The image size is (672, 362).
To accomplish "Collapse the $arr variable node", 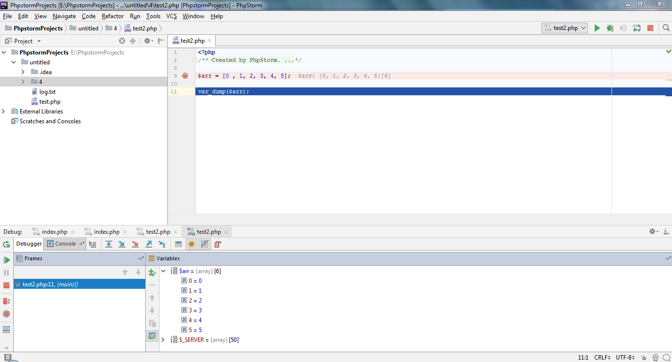I will click(x=163, y=271).
